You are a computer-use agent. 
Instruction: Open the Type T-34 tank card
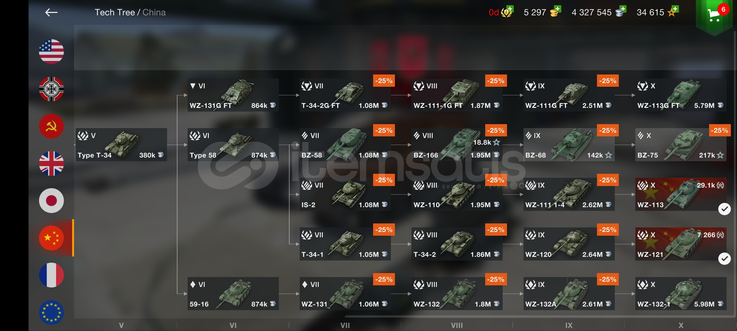121,145
